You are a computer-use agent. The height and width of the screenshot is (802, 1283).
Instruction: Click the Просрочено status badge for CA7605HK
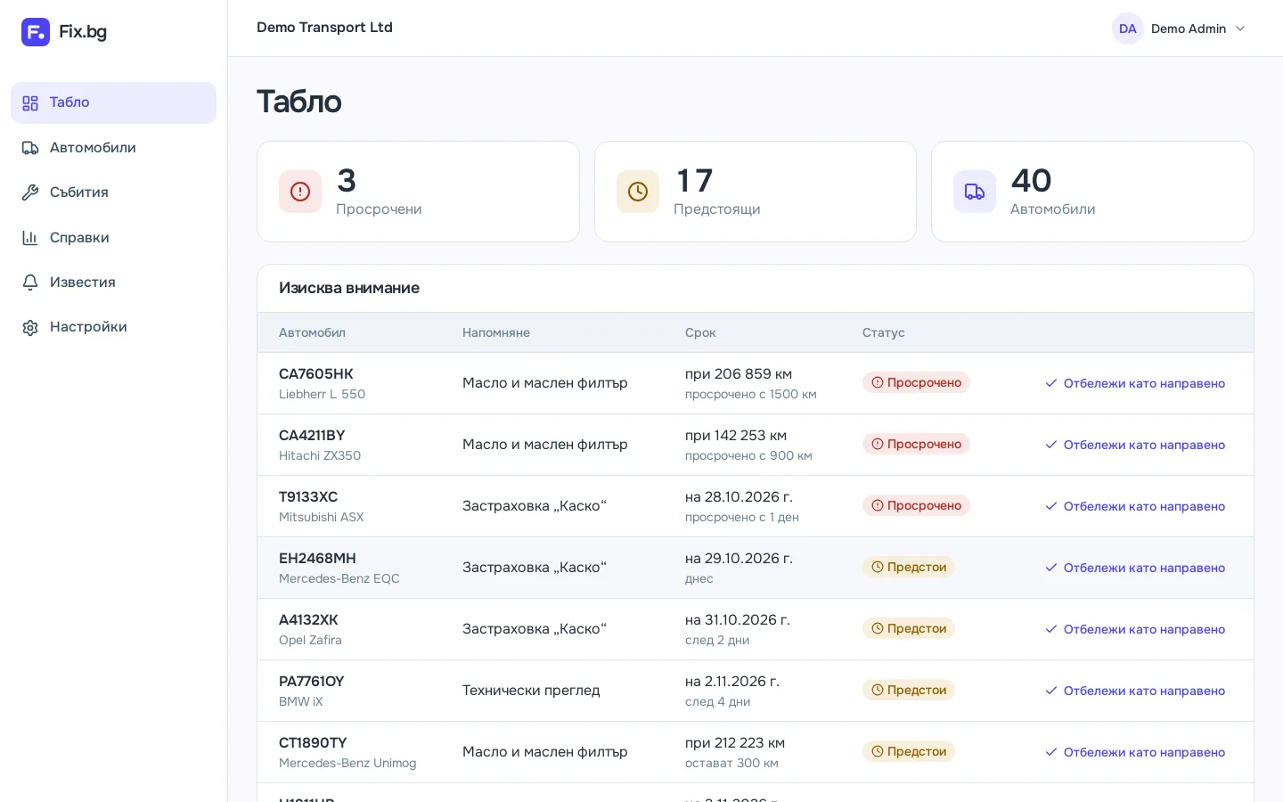coord(916,382)
